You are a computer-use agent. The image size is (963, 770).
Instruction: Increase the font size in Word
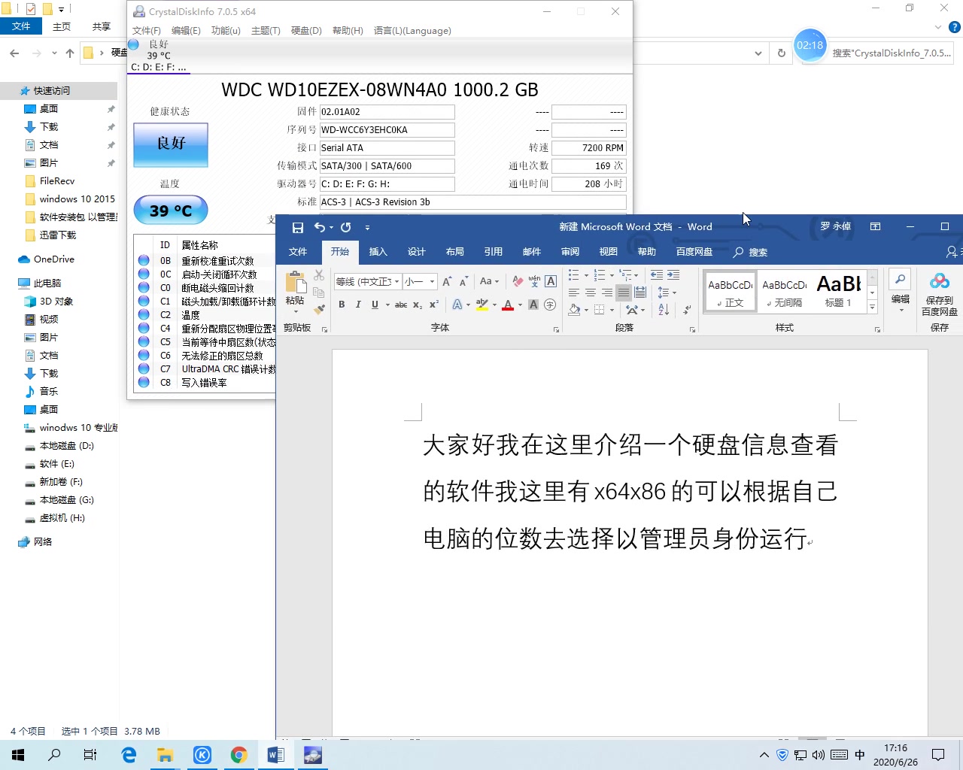pyautogui.click(x=447, y=281)
